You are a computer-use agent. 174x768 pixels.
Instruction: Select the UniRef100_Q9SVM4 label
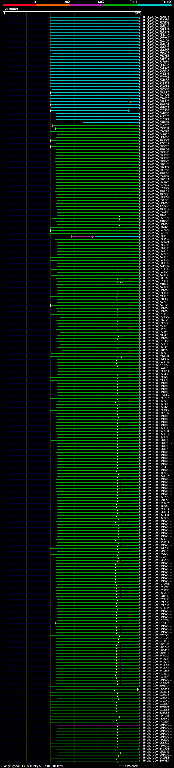[x=156, y=89]
